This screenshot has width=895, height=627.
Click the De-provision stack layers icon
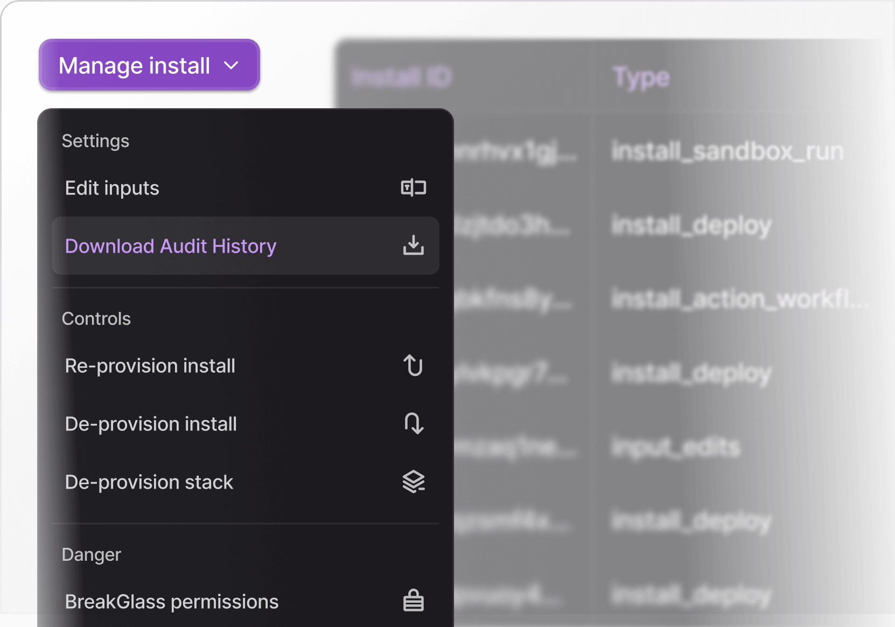(x=413, y=482)
